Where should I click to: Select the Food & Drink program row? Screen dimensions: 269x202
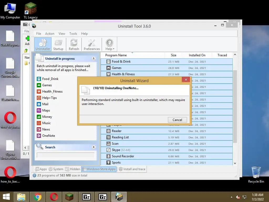pos(167,62)
